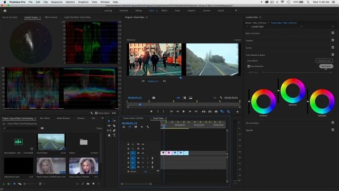Open the Markers menu

(70, 2)
